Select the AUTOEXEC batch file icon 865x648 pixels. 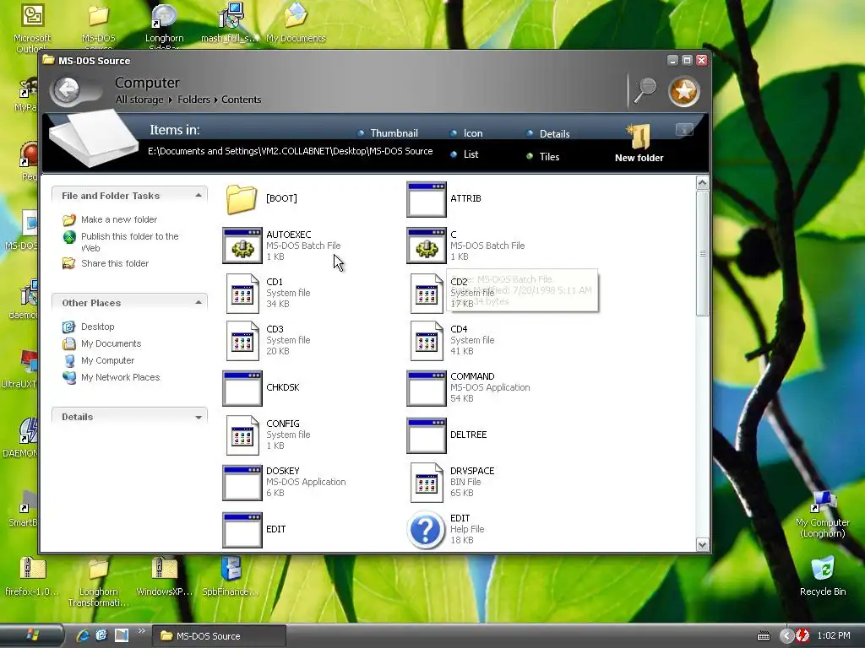[x=242, y=246]
